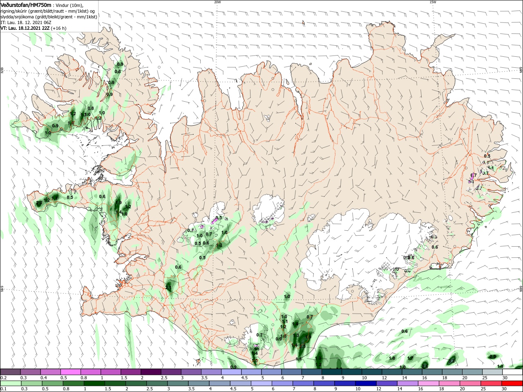Click the '3.3' value over the southeast sea
523x392 pixels.
451,361
